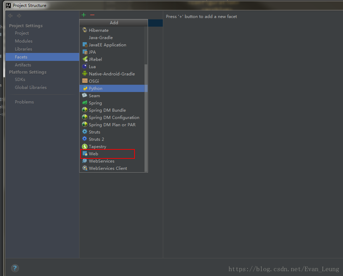Select Facets in the sidebar
Image resolution: width=343 pixels, height=276 pixels.
(43, 57)
